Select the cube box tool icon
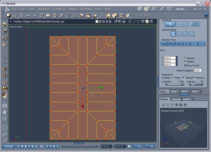 82,15
